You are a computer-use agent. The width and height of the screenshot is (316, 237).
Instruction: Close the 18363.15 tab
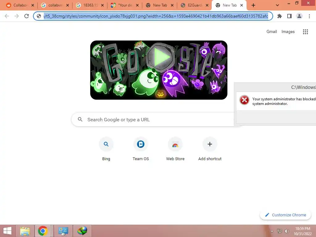(102, 5)
